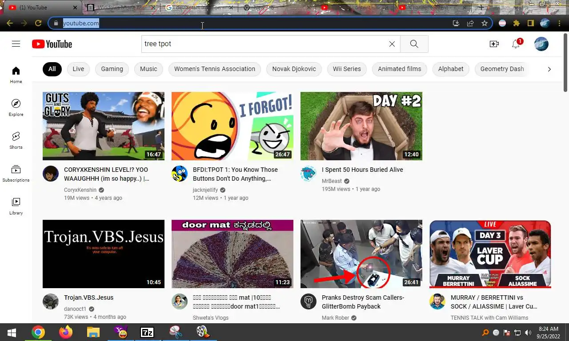The image size is (569, 341).
Task: Open the 'DAY #2' buried alive thumbnail
Action: (x=361, y=126)
